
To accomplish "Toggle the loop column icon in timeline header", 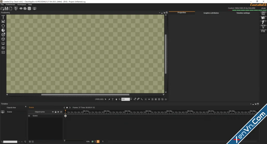I will click(x=61, y=112).
